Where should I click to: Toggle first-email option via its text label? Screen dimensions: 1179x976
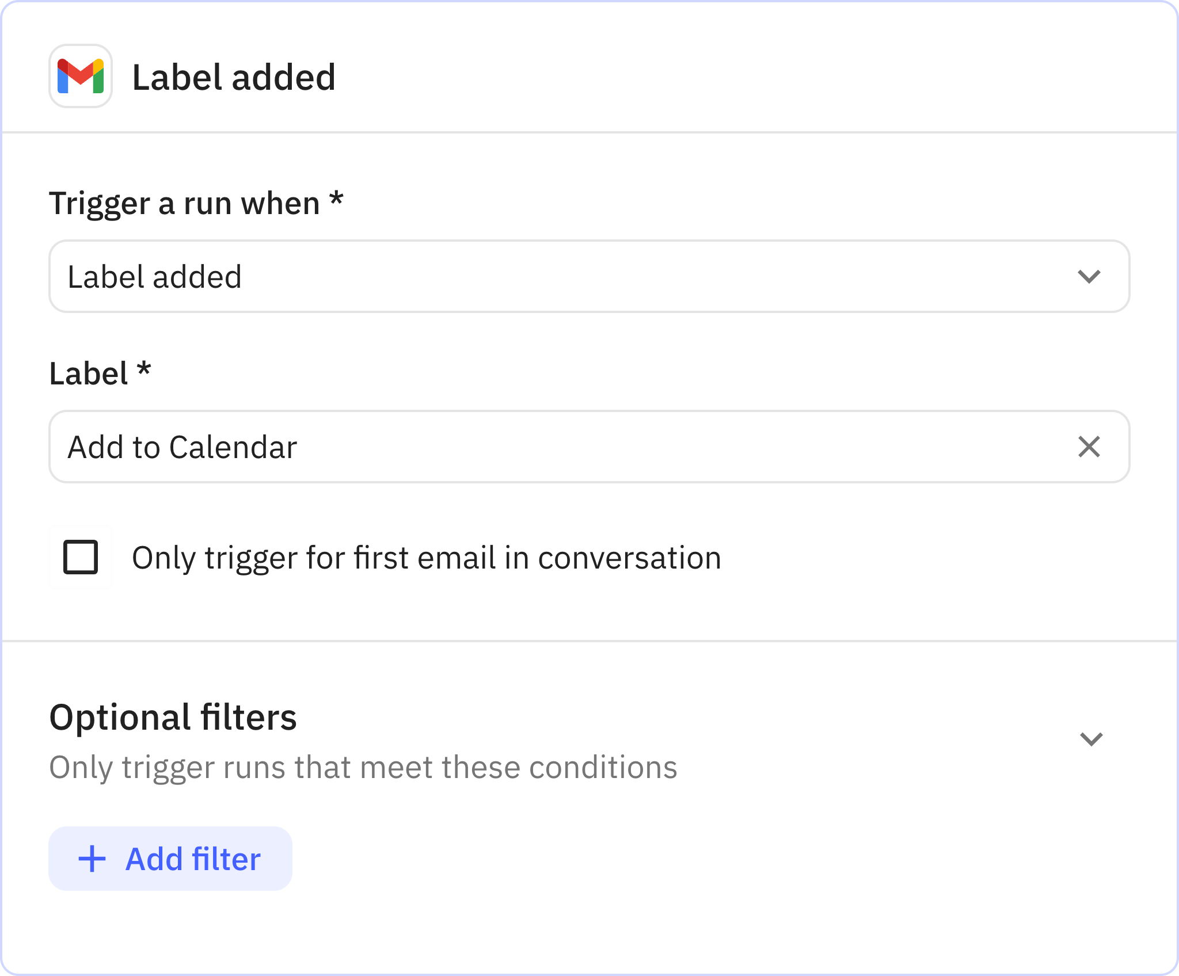pyautogui.click(x=427, y=558)
